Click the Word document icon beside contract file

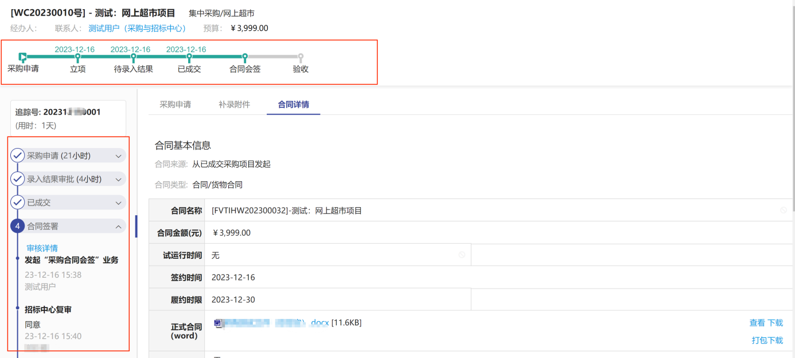(x=217, y=323)
